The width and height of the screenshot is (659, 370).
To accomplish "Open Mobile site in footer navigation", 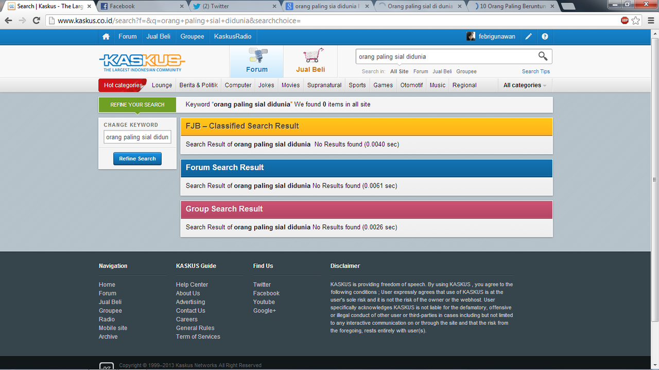I will [113, 328].
